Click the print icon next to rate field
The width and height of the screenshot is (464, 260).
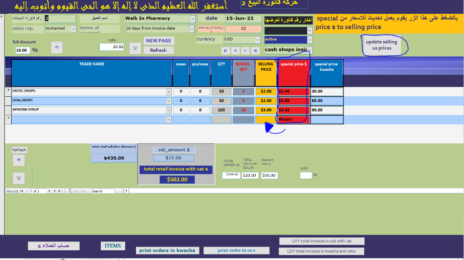click(134, 48)
